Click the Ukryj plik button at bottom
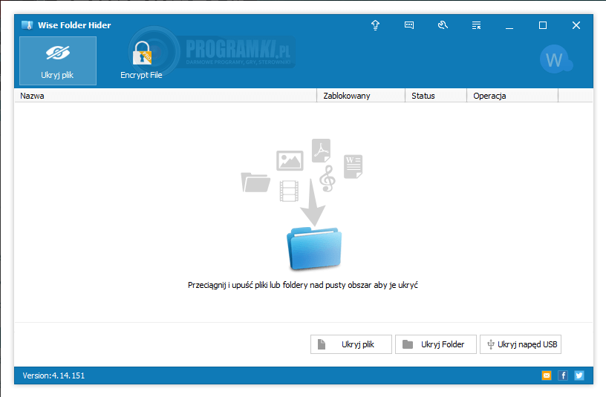The image size is (606, 397). click(x=351, y=344)
